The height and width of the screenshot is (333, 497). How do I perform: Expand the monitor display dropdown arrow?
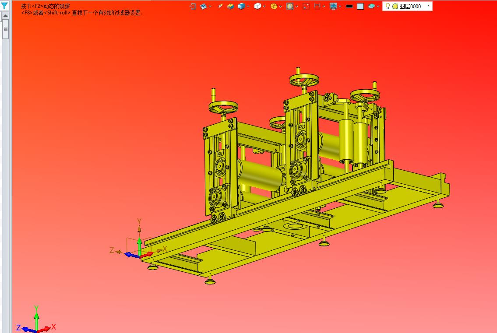click(340, 6)
